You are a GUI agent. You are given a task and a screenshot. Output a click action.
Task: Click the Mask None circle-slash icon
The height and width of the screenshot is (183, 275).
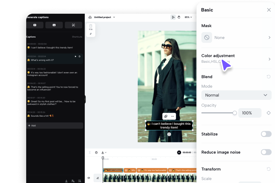(x=207, y=38)
